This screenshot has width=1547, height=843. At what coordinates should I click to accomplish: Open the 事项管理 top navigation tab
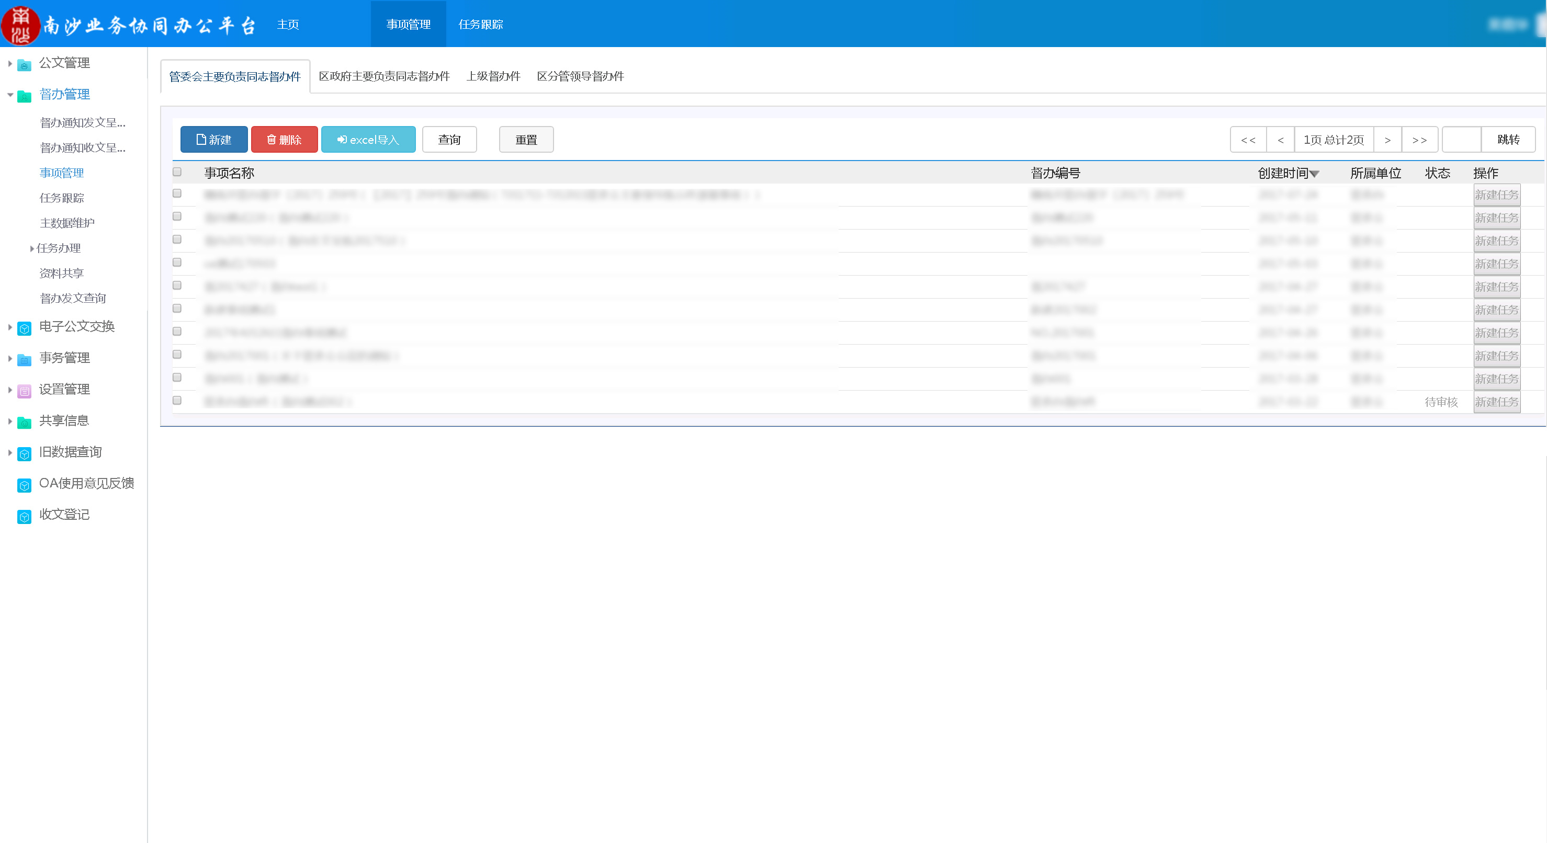click(409, 25)
